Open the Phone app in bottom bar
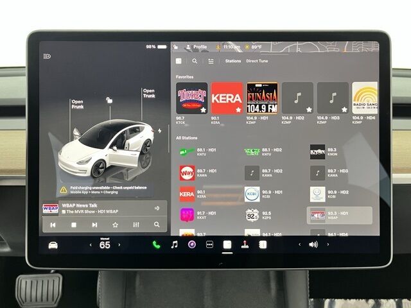The image size is (411, 308). 156,244
